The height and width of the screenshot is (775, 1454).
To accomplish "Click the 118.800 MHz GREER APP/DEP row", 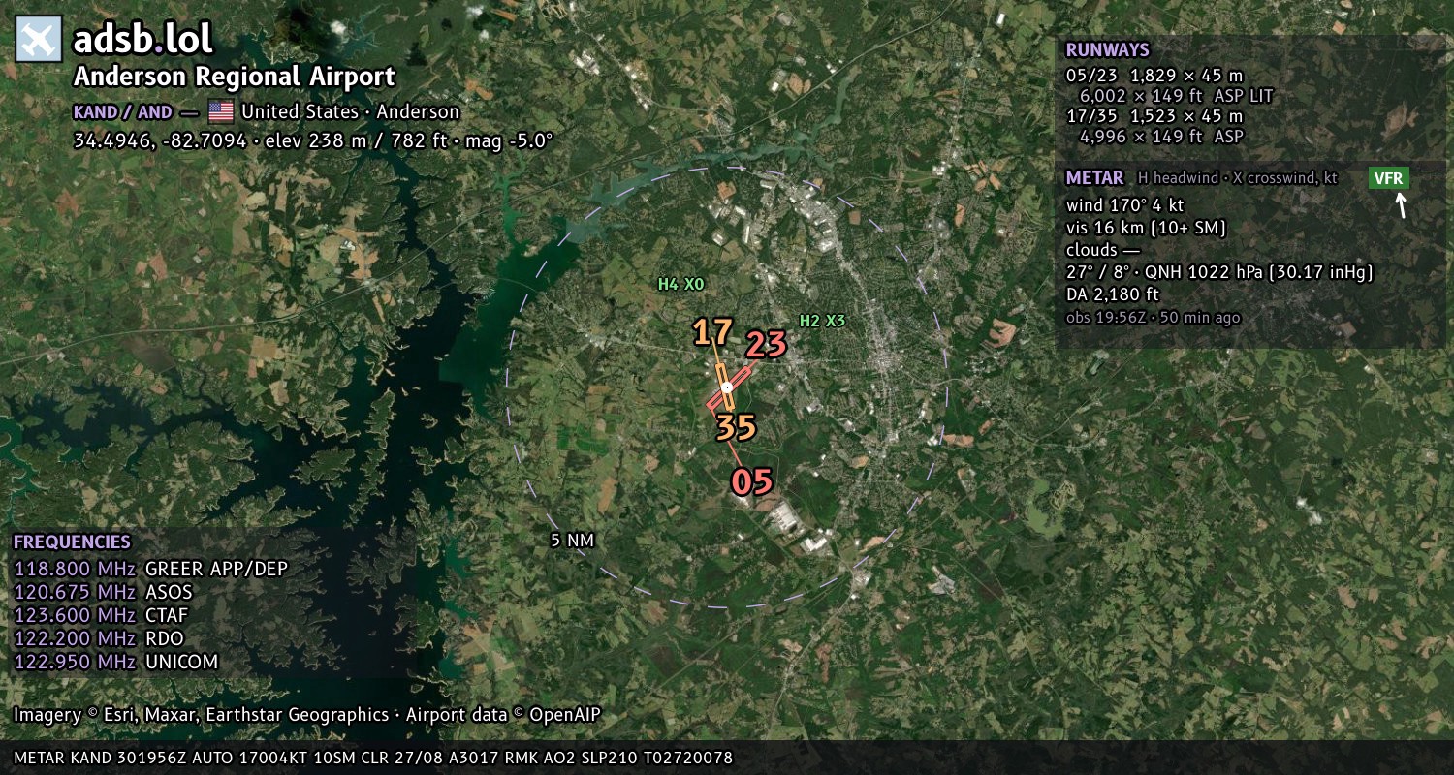I will click(151, 569).
